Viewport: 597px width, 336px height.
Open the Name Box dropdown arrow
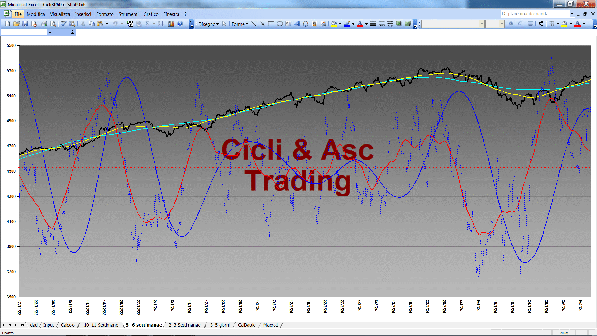point(50,32)
